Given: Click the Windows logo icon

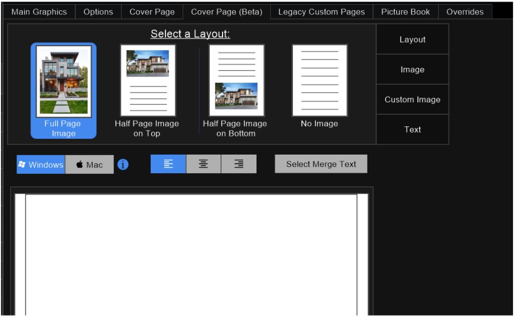Looking at the screenshot, I should click(x=22, y=164).
